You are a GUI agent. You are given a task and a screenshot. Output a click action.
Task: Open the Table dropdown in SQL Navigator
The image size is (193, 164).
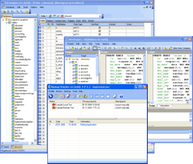click(44, 16)
